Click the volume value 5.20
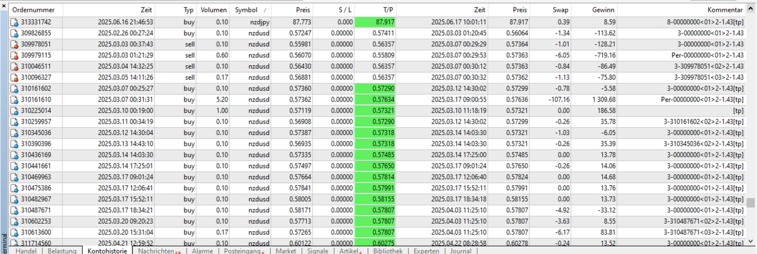This screenshot has width=757, height=254. click(x=222, y=100)
